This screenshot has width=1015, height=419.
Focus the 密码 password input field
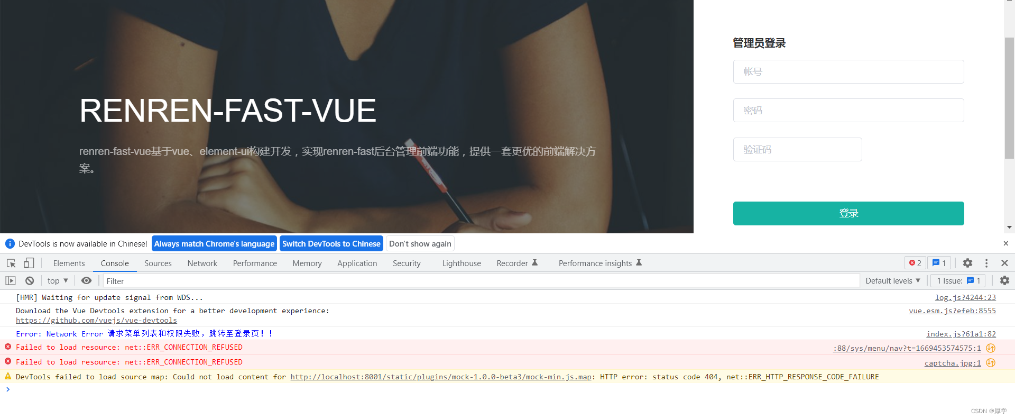tap(848, 110)
